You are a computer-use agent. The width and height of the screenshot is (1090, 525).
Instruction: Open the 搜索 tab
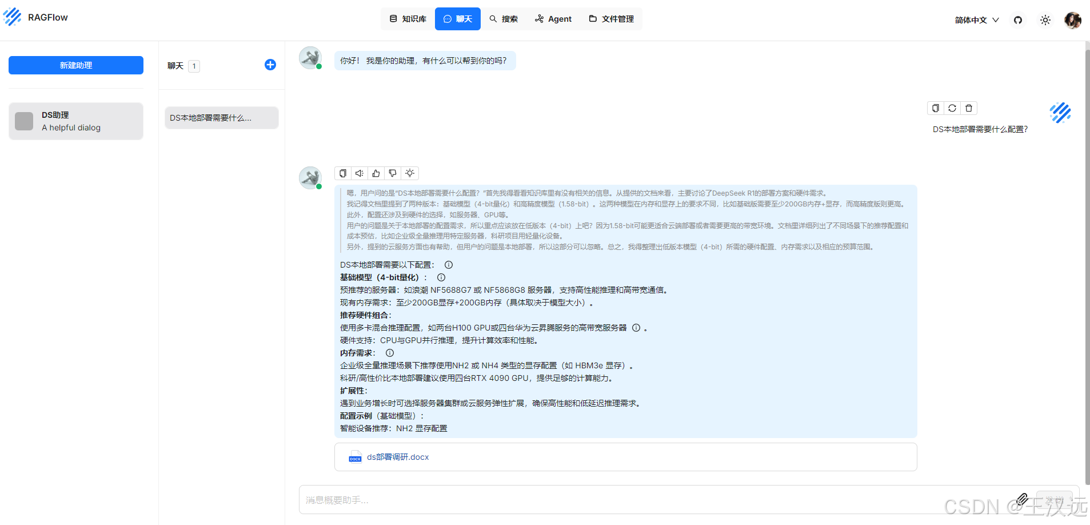point(504,19)
